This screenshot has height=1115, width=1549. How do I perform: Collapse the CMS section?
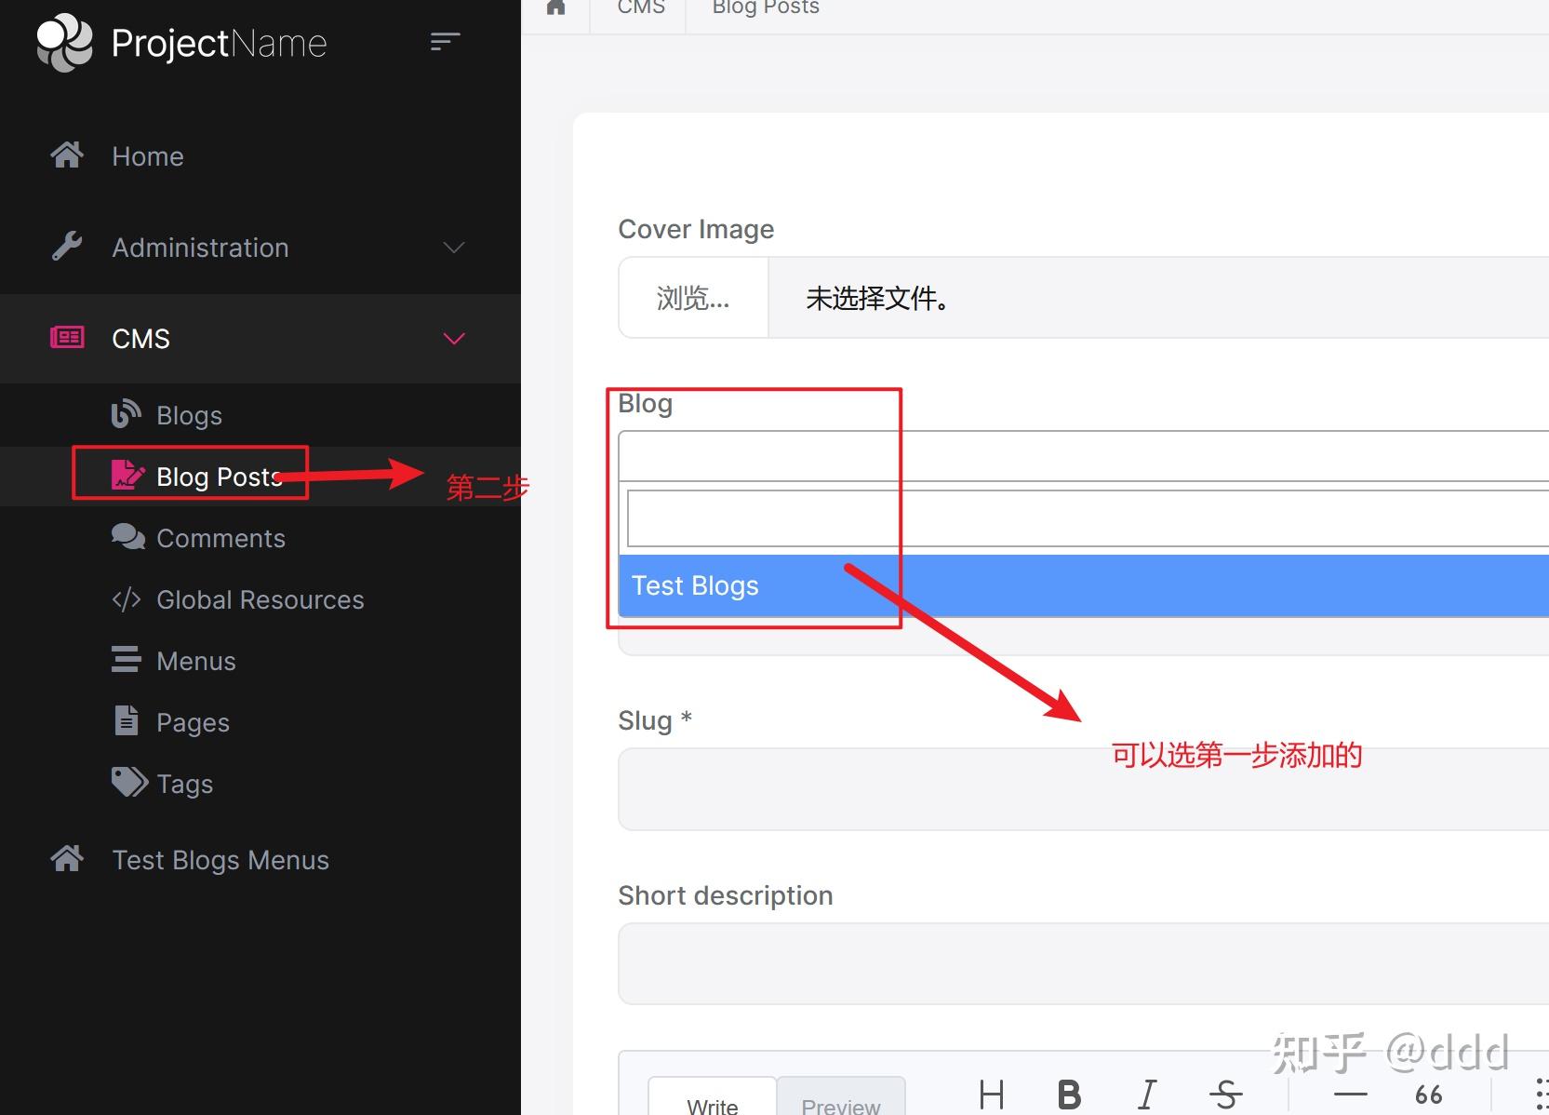point(453,339)
